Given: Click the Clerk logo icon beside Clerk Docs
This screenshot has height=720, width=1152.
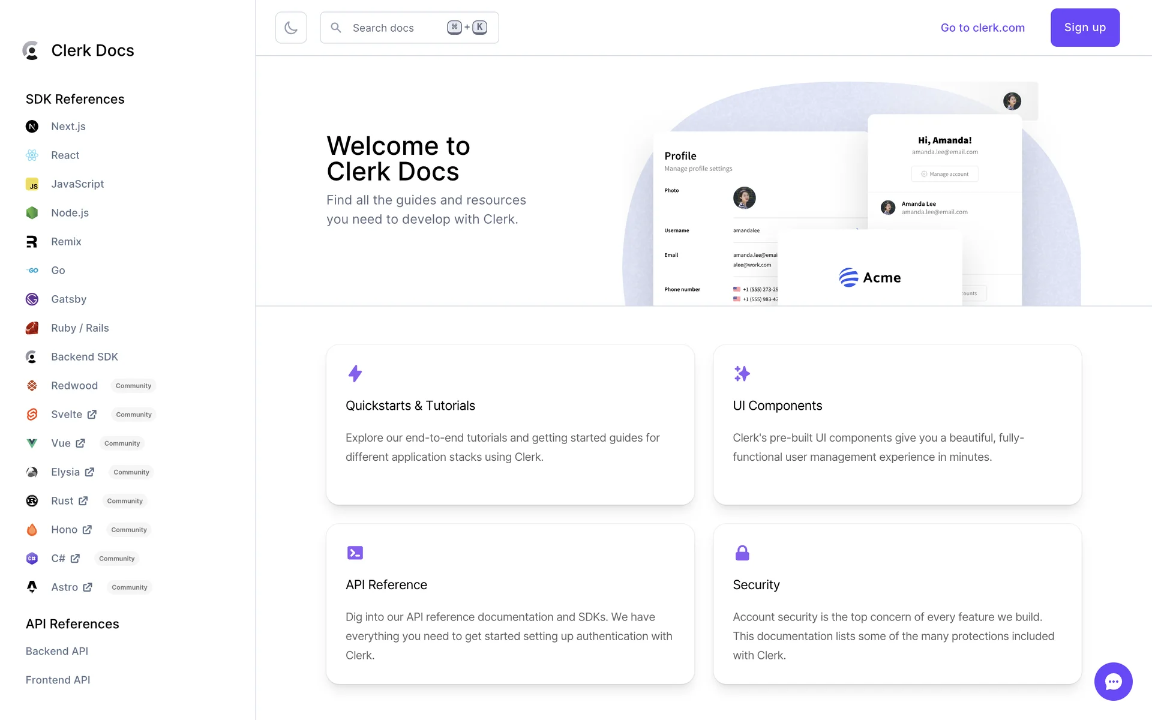Looking at the screenshot, I should point(31,50).
